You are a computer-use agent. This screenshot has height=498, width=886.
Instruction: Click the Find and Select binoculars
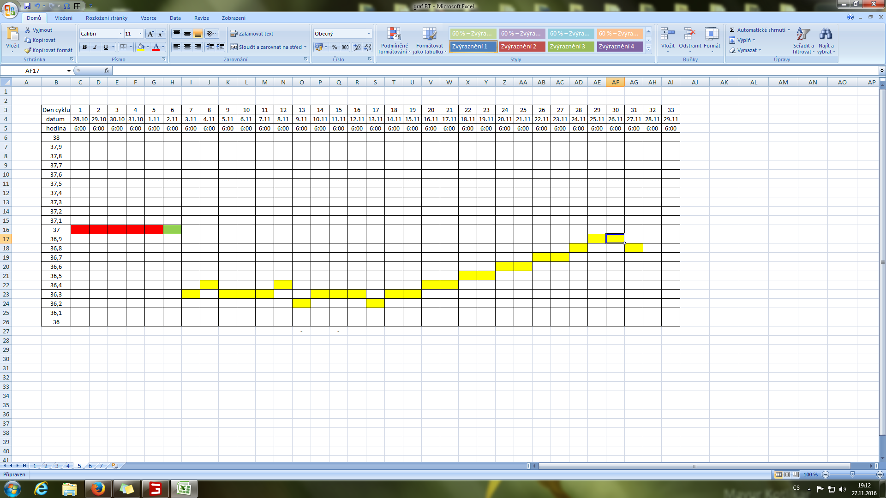tap(826, 35)
